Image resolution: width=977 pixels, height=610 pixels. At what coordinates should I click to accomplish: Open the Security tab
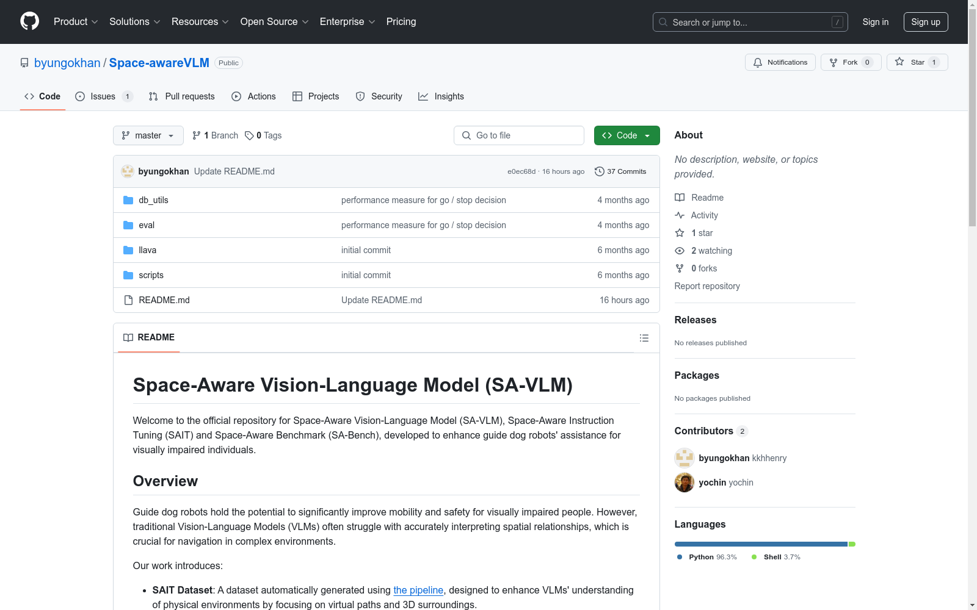pyautogui.click(x=379, y=96)
